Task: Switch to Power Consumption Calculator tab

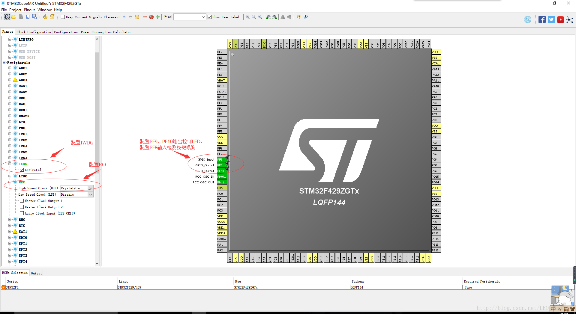Action: (106, 32)
